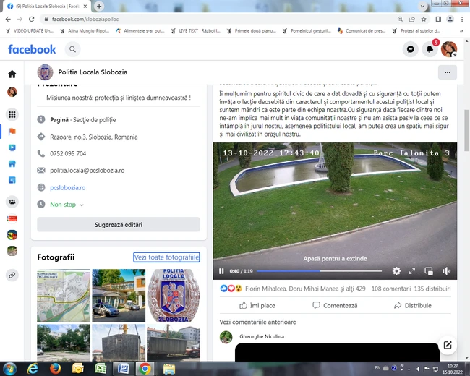Open video picture-in-picture mini player
The image size is (470, 376).
tap(429, 271)
